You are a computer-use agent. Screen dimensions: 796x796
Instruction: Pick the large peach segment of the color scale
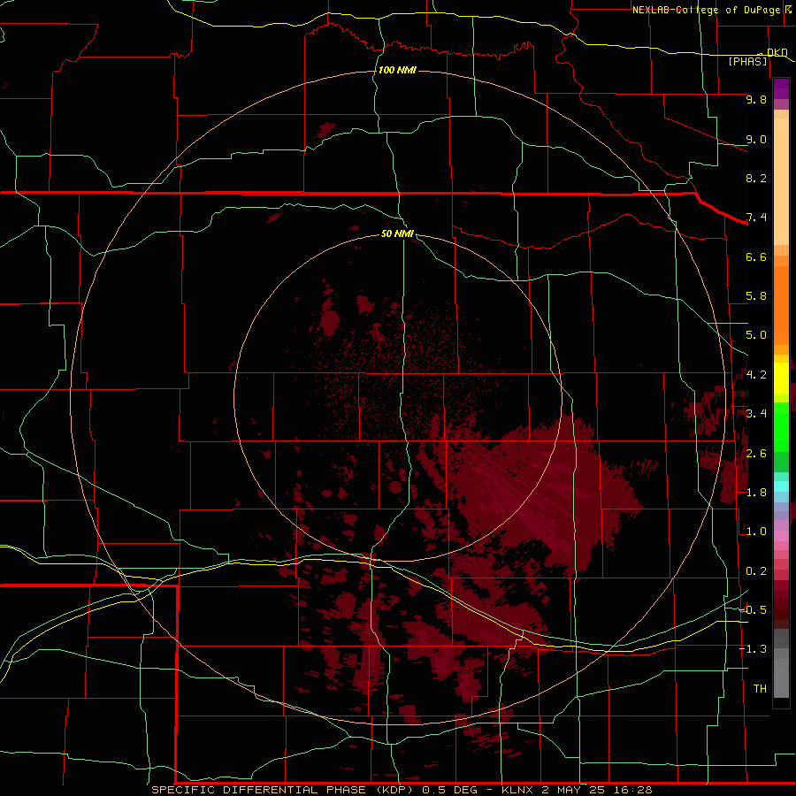(781, 181)
